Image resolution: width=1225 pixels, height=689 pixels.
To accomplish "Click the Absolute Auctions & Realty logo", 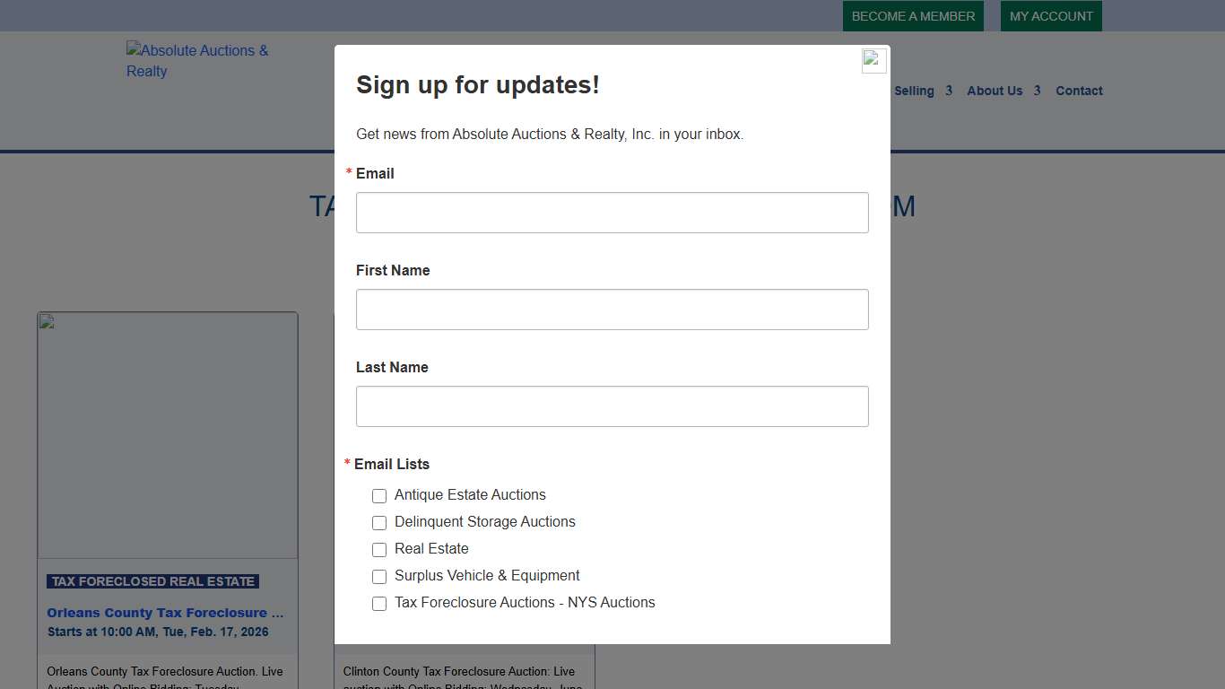I will click(197, 61).
